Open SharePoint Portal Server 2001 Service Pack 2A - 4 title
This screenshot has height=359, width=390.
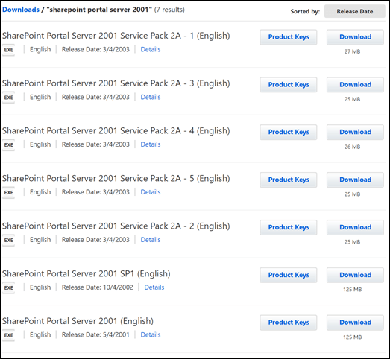pyautogui.click(x=116, y=131)
